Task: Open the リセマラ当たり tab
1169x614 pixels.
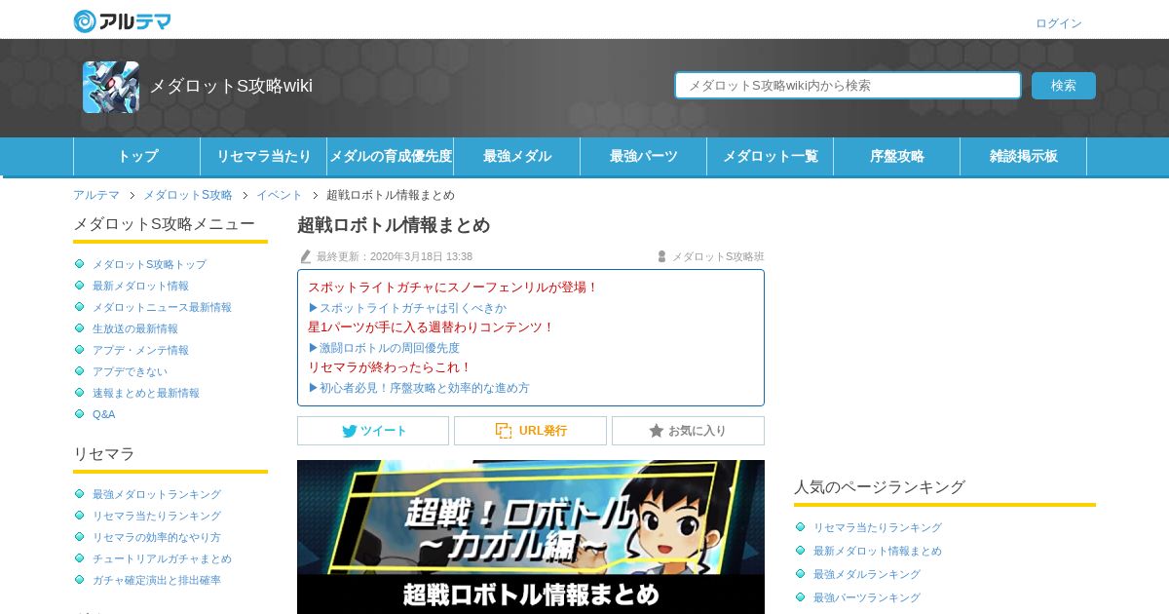Action: click(x=264, y=156)
